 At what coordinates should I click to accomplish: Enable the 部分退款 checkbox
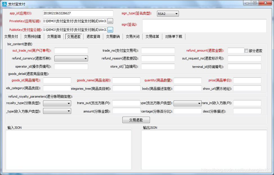point(246,51)
